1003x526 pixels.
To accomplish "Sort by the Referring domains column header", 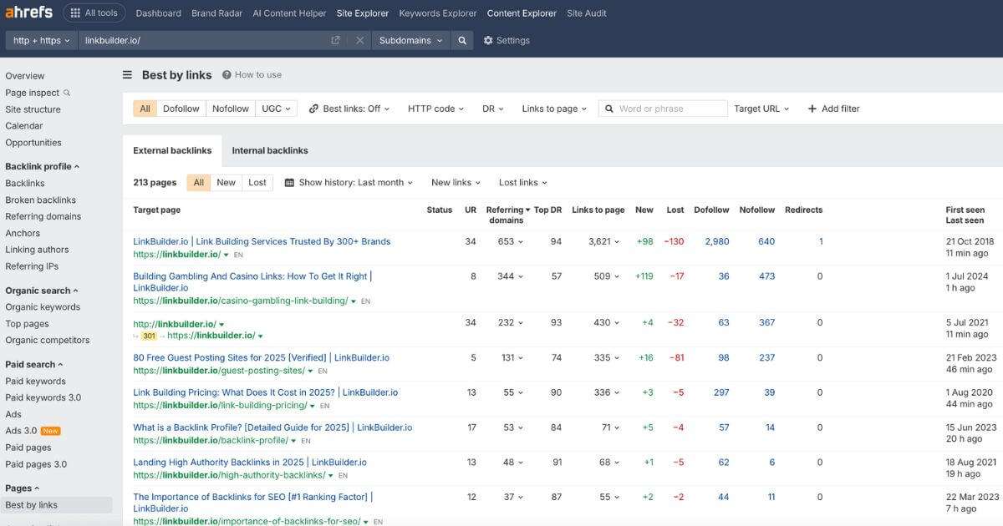I will point(507,215).
